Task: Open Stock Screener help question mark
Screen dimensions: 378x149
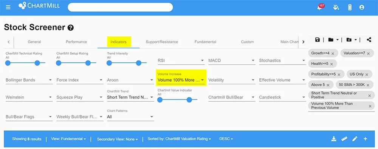Action: coord(71,28)
